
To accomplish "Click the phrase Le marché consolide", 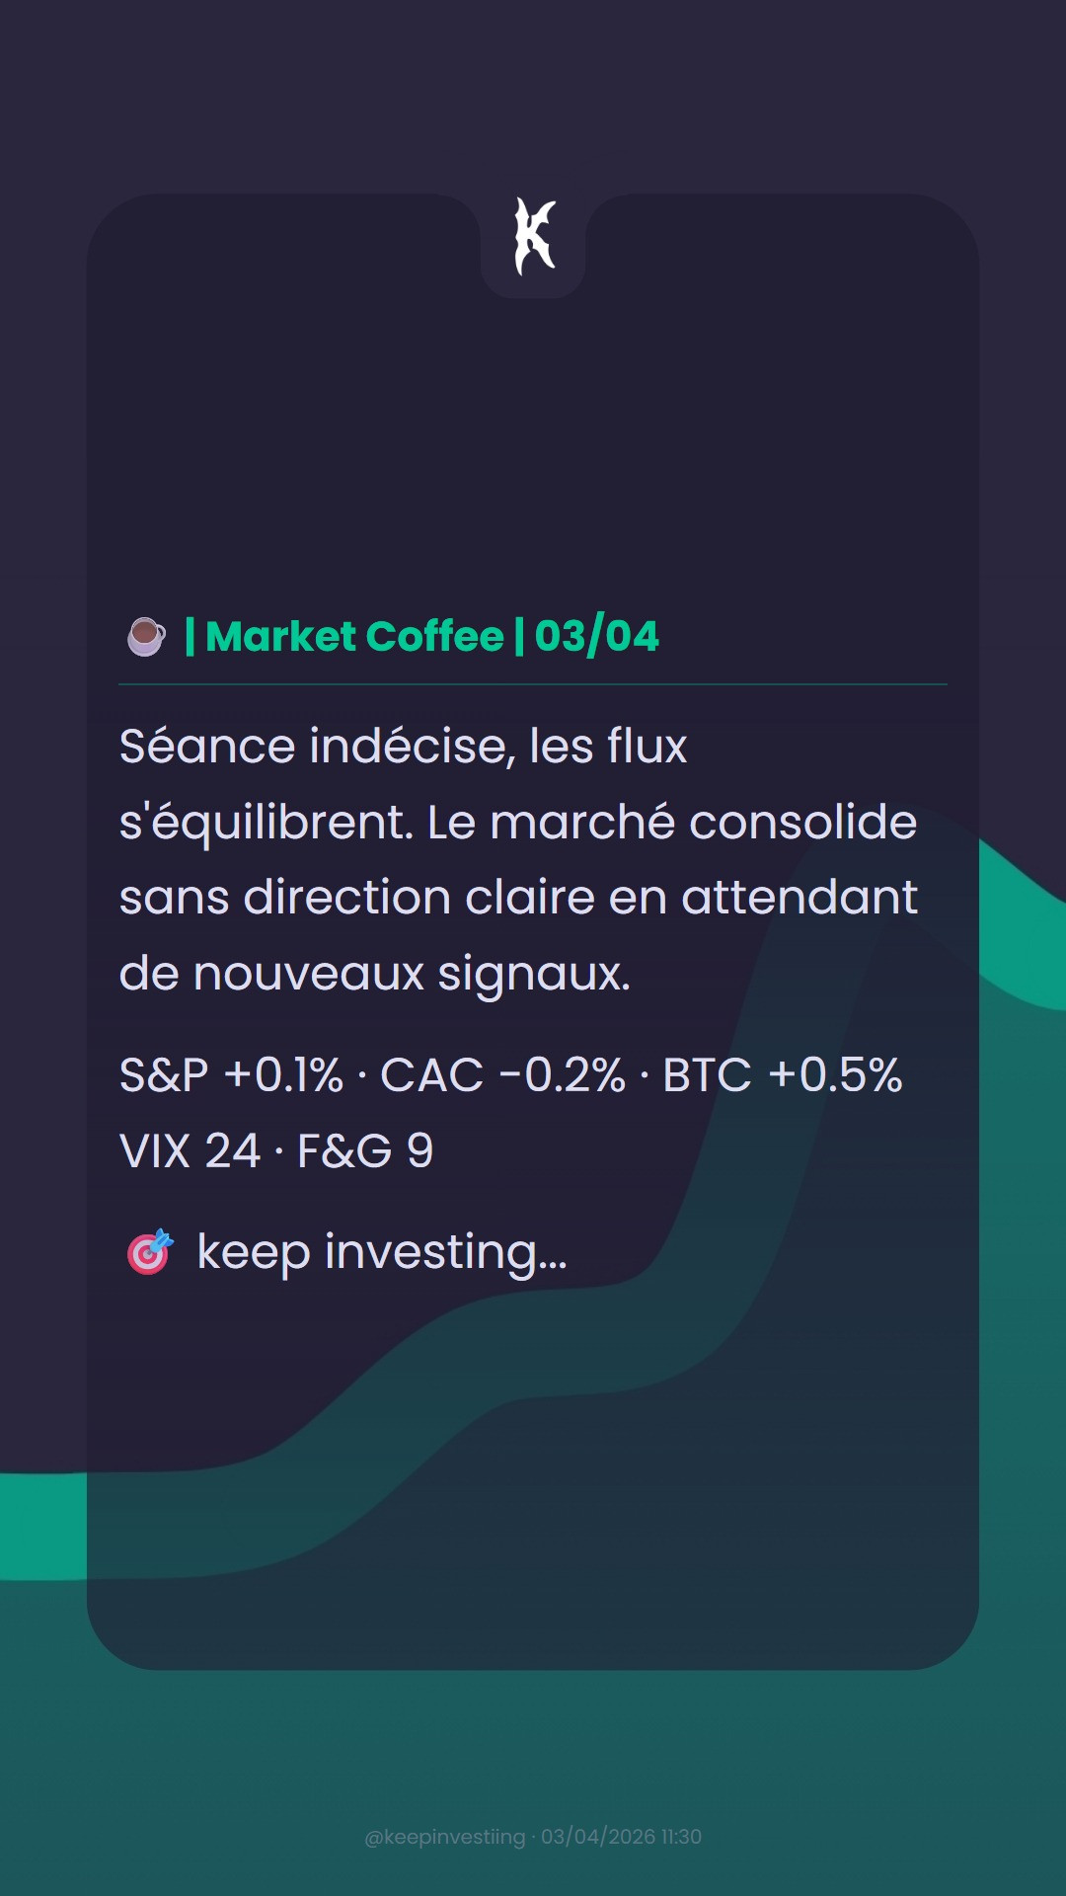I will pos(672,823).
